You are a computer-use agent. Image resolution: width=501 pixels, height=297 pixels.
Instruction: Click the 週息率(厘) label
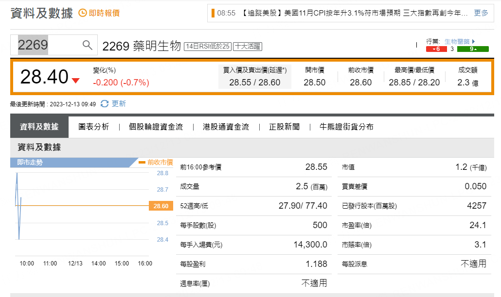tap(195, 283)
